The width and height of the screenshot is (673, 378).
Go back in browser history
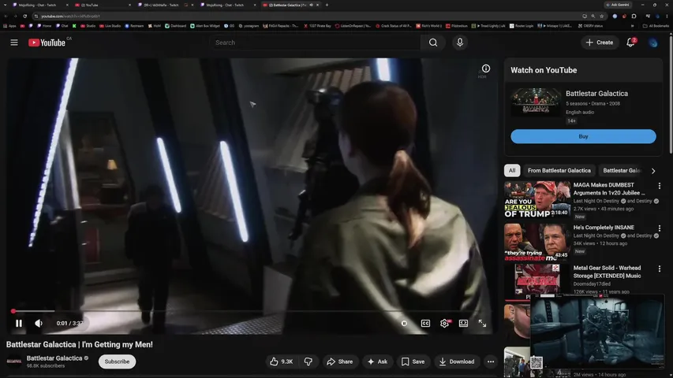6,17
